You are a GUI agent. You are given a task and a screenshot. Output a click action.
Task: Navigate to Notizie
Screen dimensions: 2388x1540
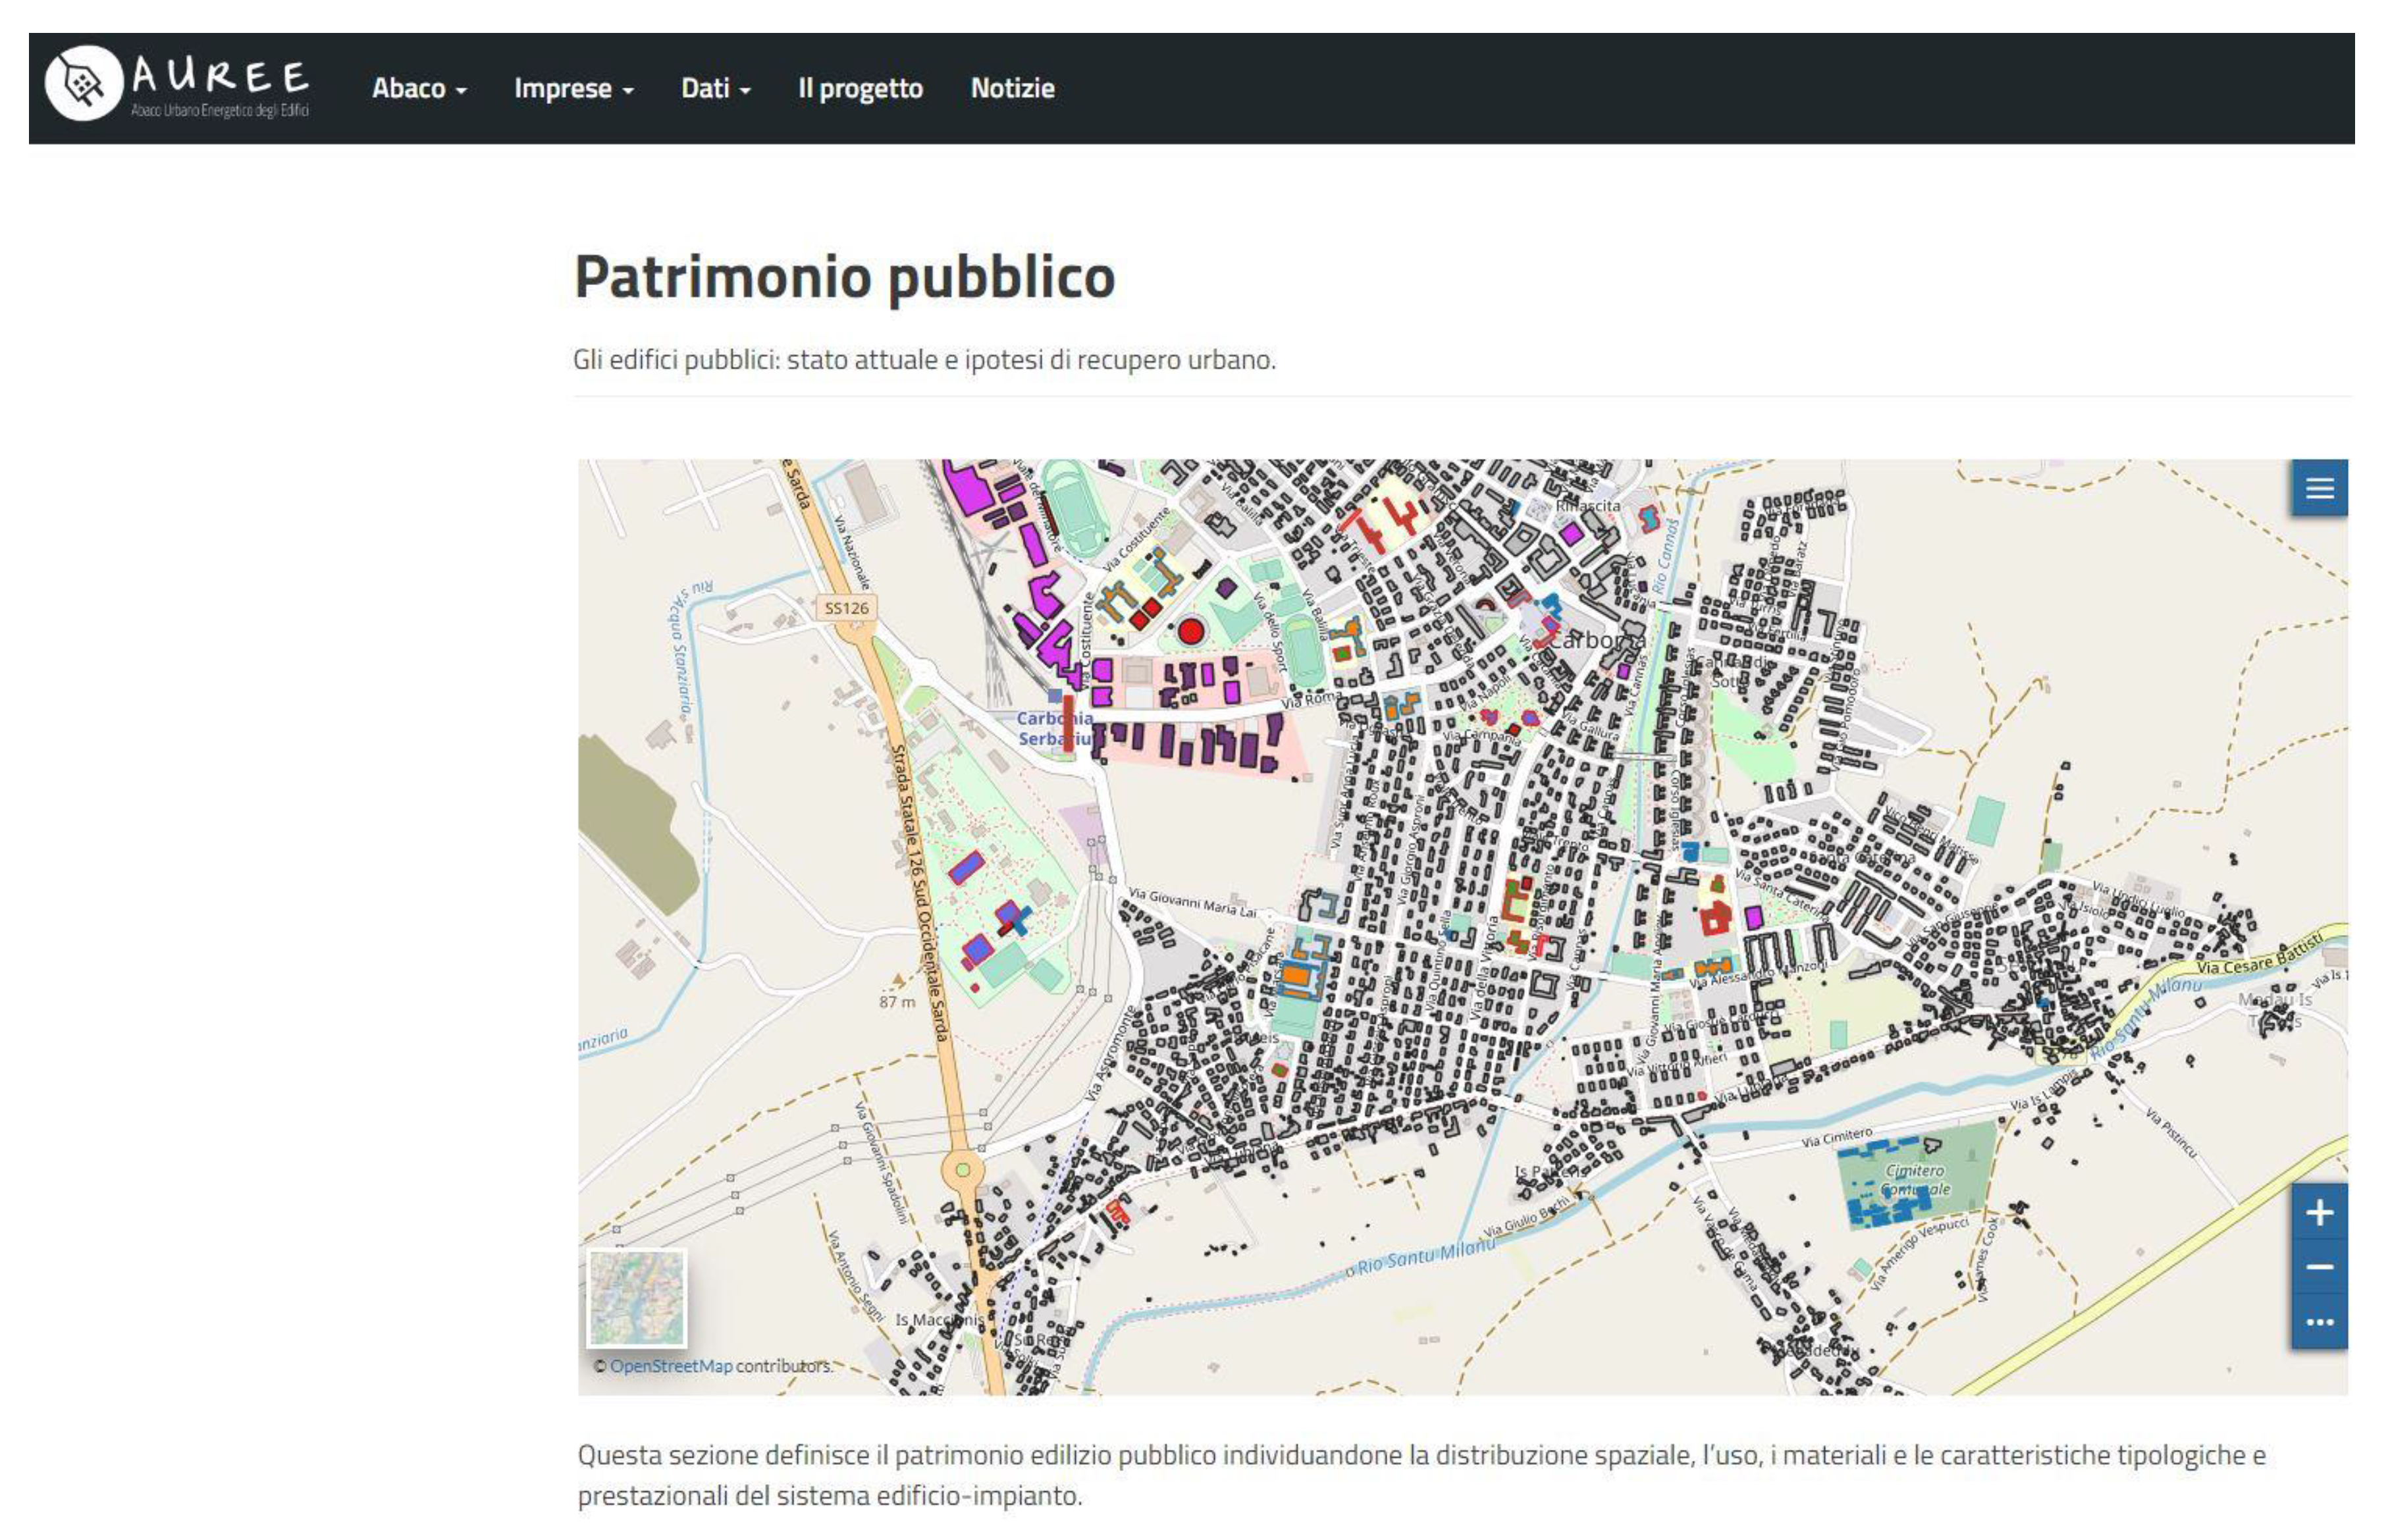[1012, 88]
